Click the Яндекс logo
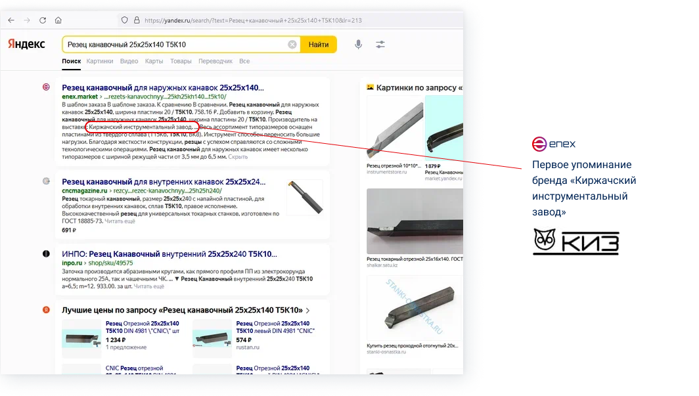 coord(27,44)
